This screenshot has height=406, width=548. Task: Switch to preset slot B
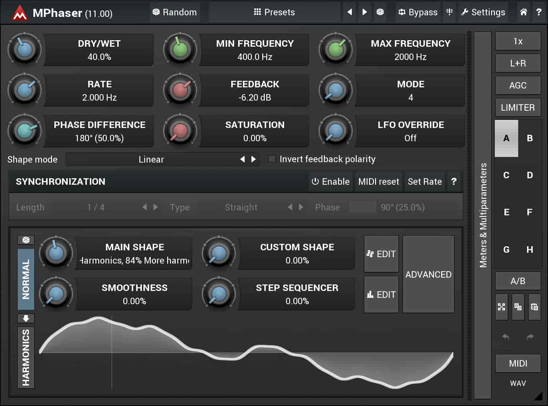[x=529, y=138]
